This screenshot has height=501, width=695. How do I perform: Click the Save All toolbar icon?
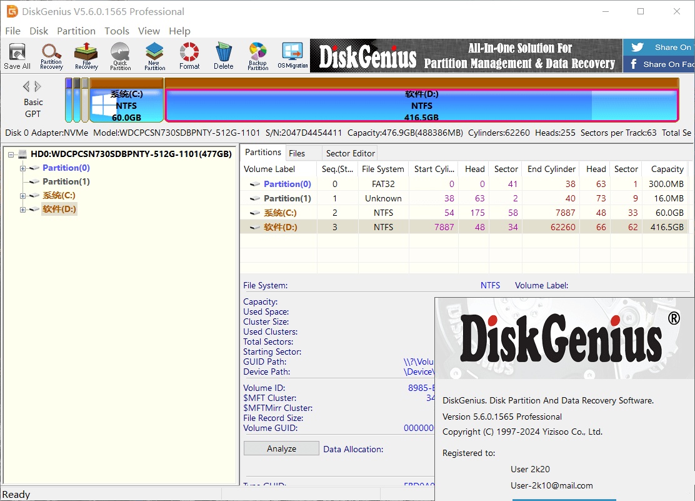tap(17, 56)
